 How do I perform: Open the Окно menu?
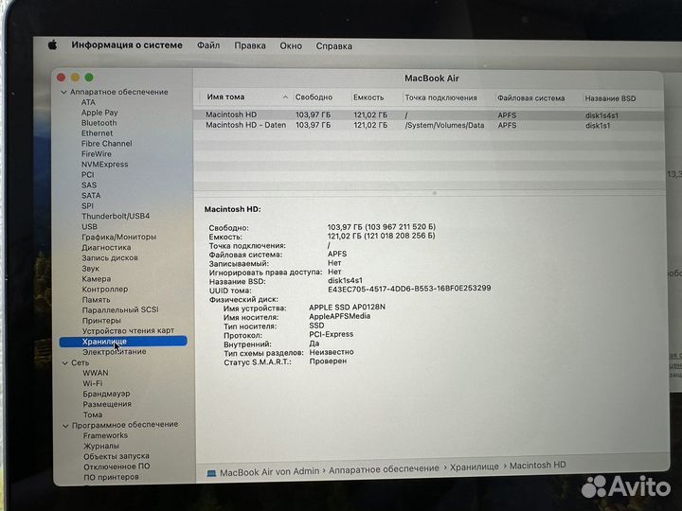point(291,45)
